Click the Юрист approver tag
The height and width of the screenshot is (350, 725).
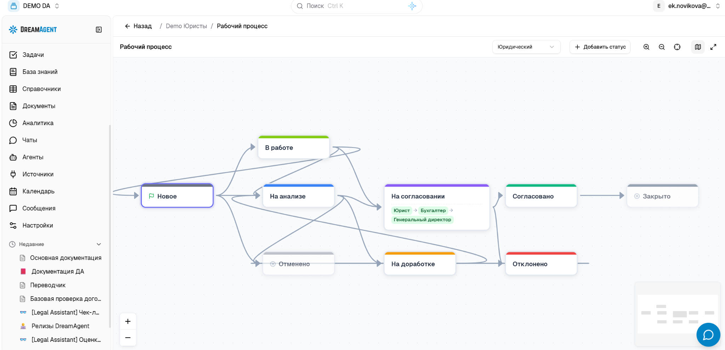(402, 211)
